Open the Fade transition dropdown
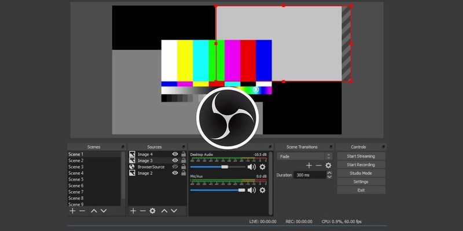Image resolution: width=463 pixels, height=231 pixels. click(x=304, y=157)
